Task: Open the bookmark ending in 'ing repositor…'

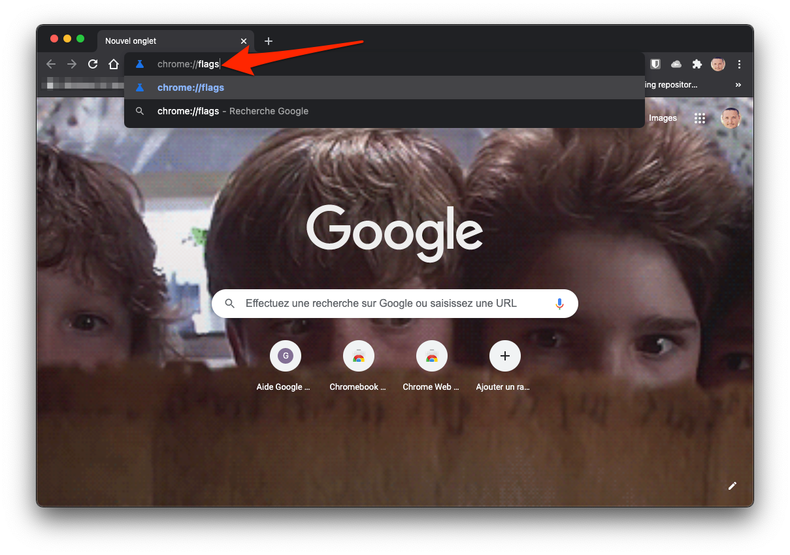Action: [x=672, y=85]
